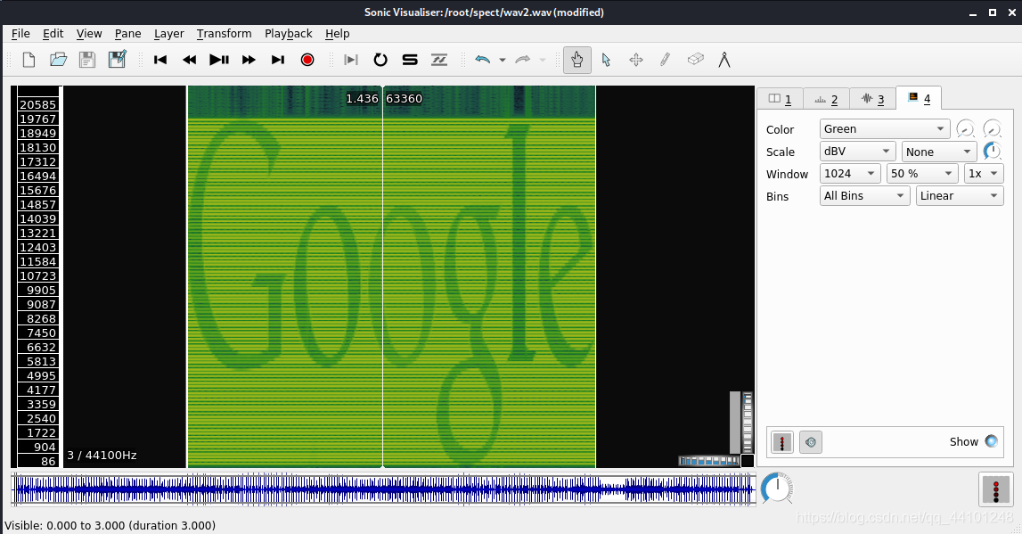
Task: Open the oversampling dropdown 1x
Action: tap(983, 174)
